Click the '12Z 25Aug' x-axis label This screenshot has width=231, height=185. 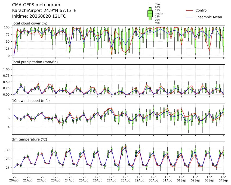pyautogui.click(x=84, y=179)
